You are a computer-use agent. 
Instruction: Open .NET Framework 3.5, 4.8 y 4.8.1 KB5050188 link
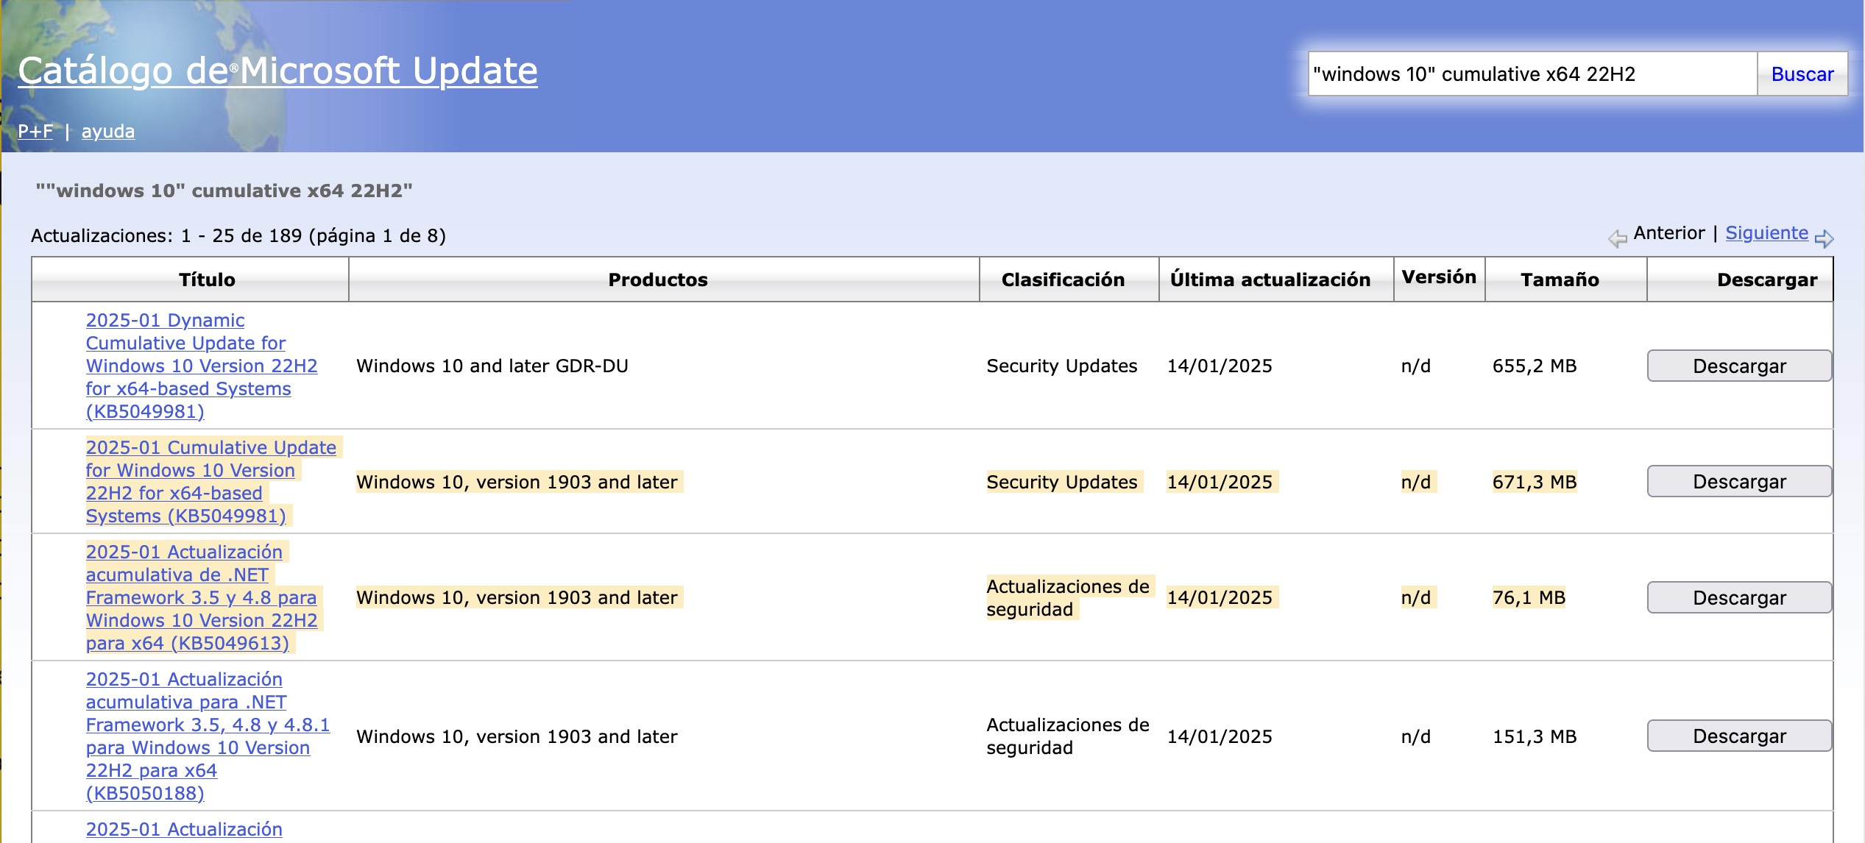[x=208, y=736]
